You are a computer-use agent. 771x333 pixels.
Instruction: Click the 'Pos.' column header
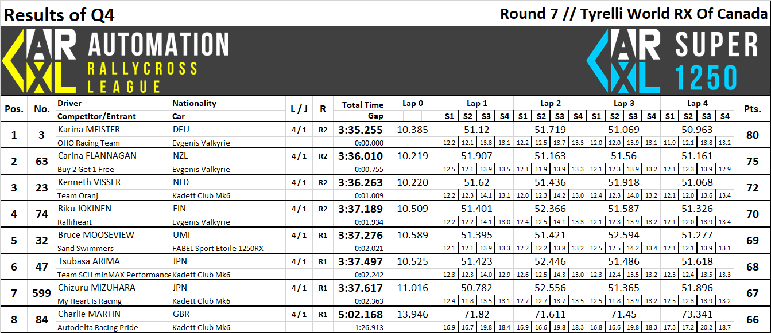[x=14, y=109]
